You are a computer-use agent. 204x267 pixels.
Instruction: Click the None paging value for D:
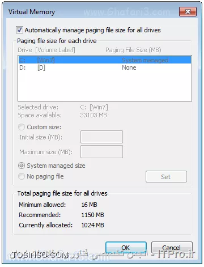129,67
